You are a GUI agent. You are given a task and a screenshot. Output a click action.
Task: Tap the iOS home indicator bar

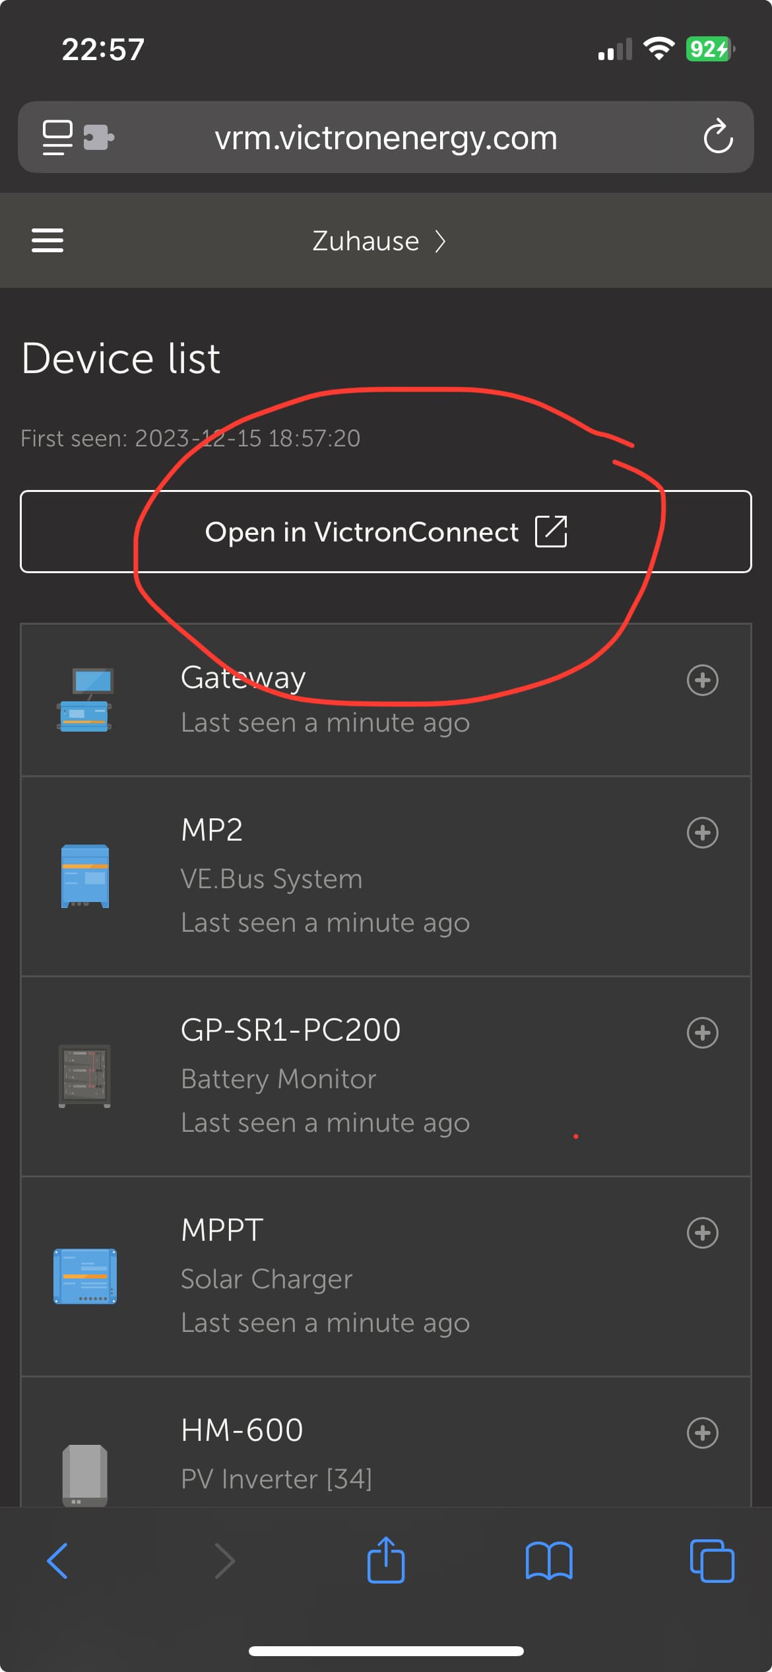[x=386, y=1651]
